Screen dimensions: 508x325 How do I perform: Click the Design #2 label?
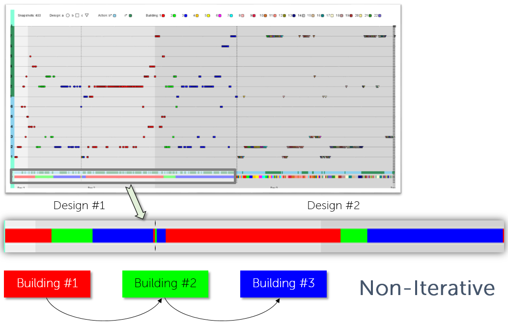pos(334,206)
